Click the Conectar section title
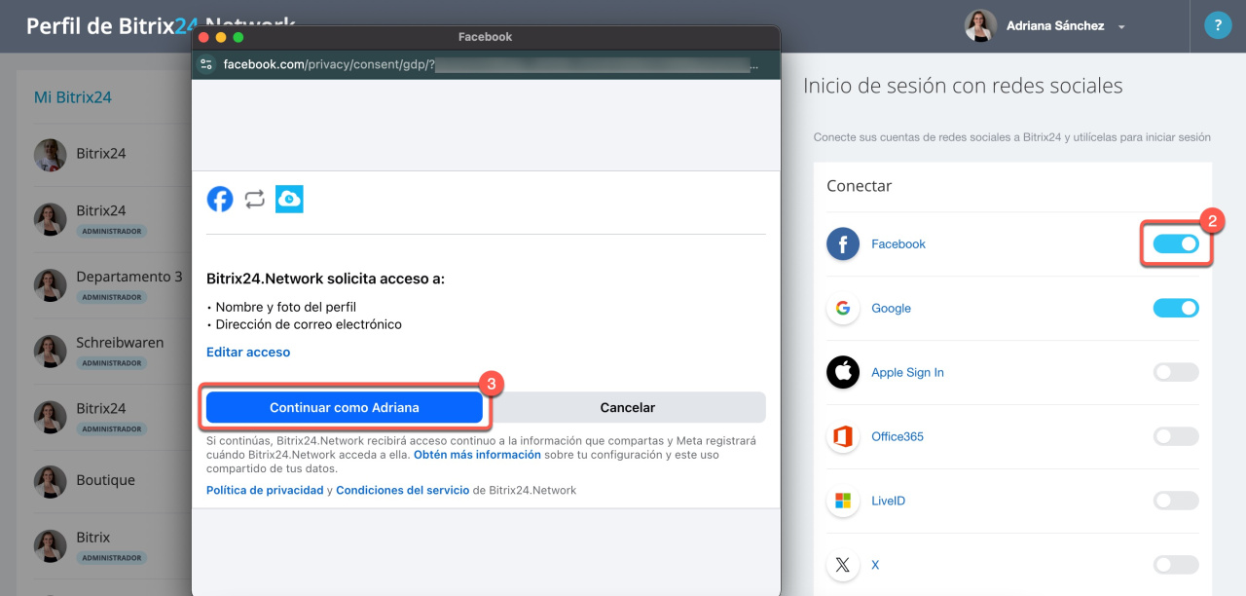1246x596 pixels. pyautogui.click(x=860, y=186)
